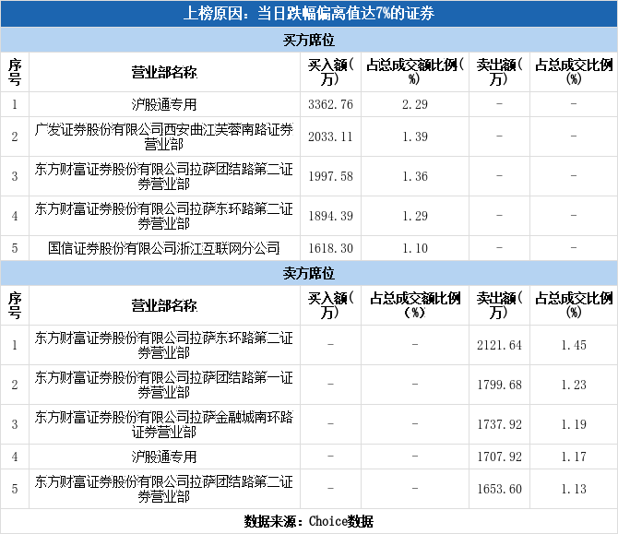The width and height of the screenshot is (618, 534).
Task: Click buy amount 1997.58
Action: (x=331, y=176)
